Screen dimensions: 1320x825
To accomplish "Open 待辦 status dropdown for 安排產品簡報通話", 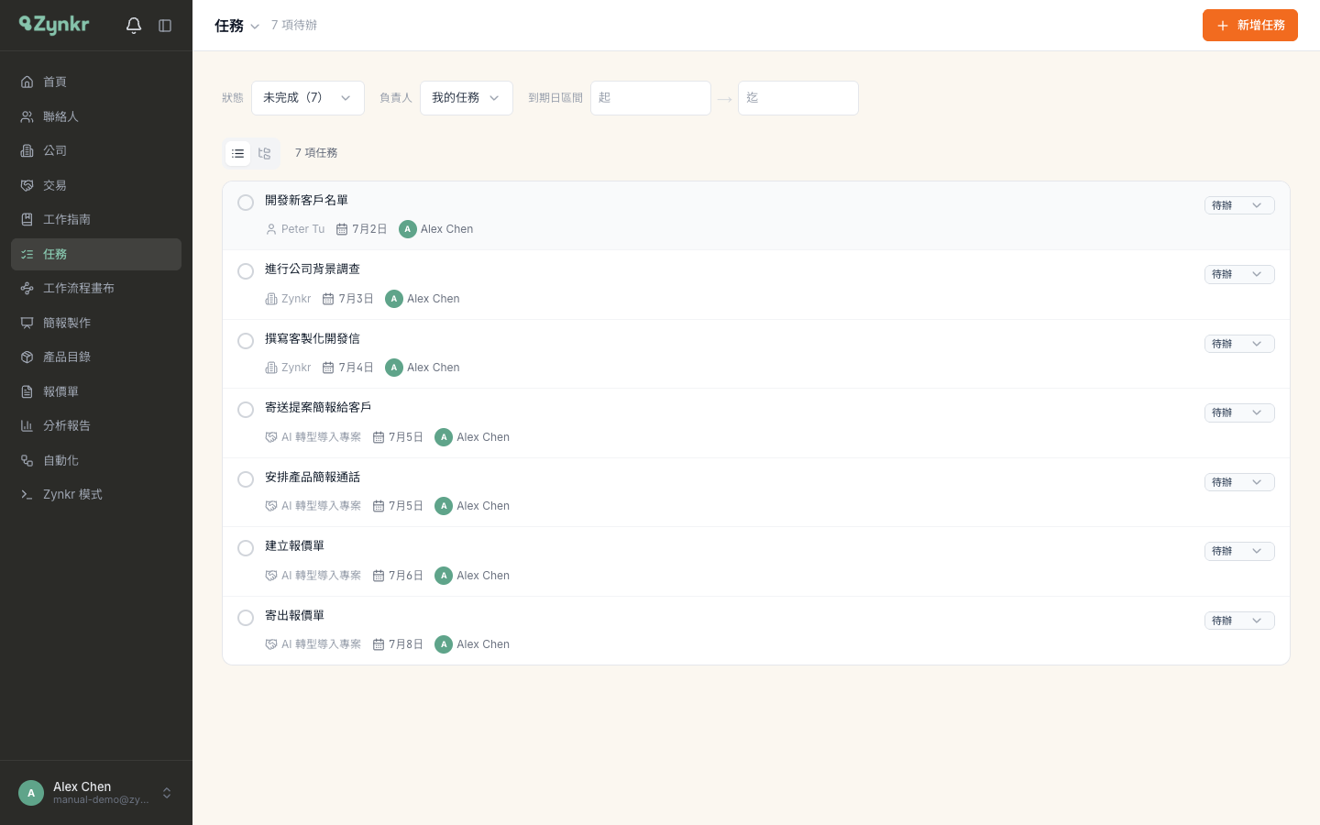I will pos(1239,482).
